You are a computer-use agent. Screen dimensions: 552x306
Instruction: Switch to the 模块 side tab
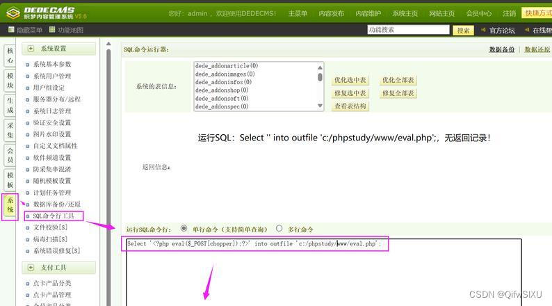(10, 81)
